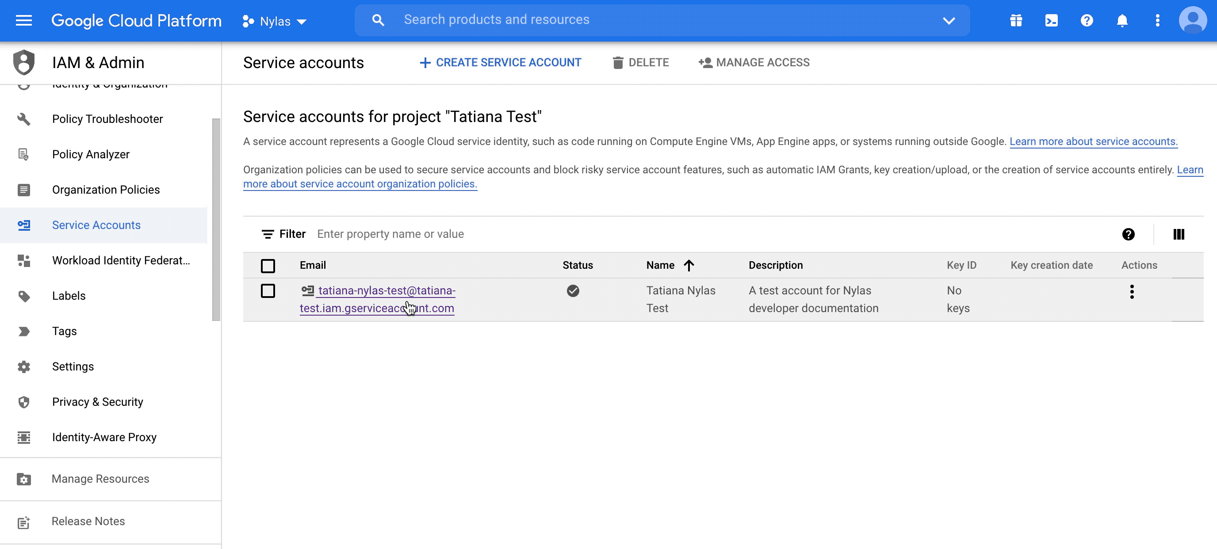Open the navigation menu hamburger icon

click(x=23, y=20)
